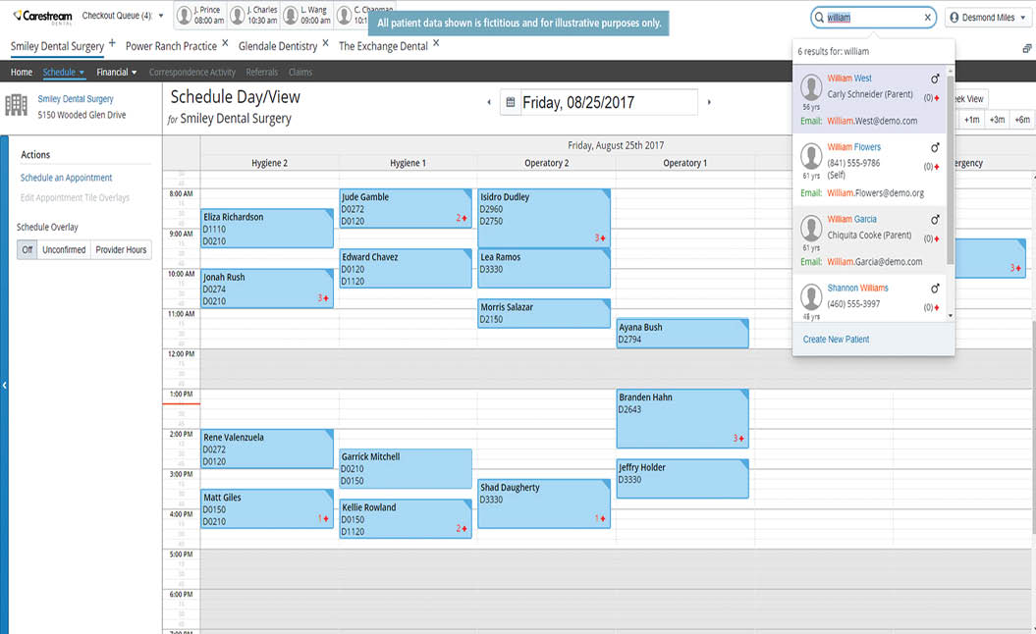Expand the Checkout Queue dropdown

point(161,16)
